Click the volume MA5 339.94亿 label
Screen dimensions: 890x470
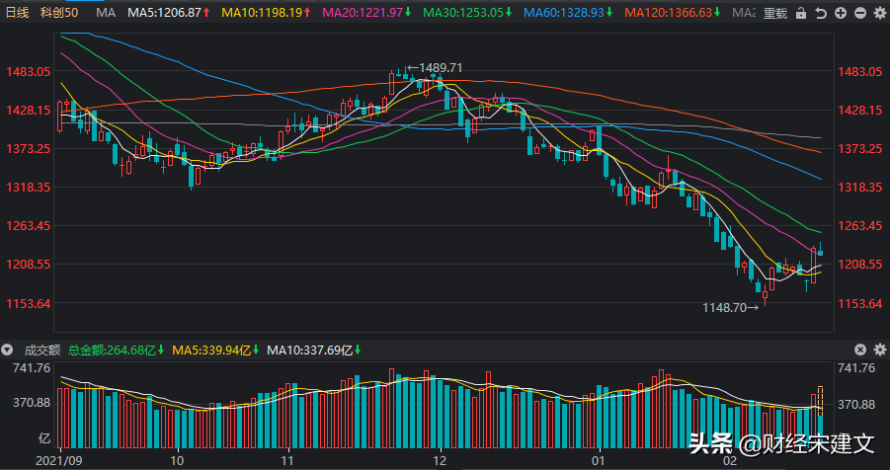pyautogui.click(x=217, y=350)
